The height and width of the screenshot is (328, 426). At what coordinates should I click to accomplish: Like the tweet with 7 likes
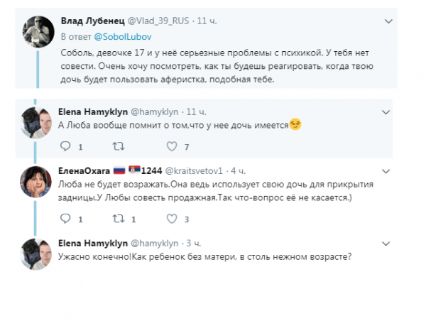[171, 147]
